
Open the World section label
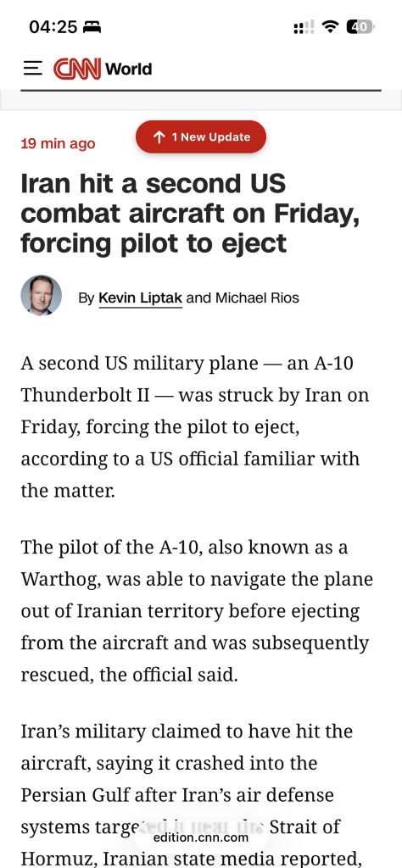coord(128,70)
